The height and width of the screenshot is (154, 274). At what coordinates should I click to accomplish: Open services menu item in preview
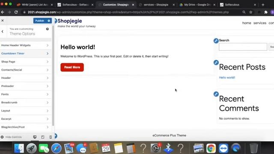[260, 23]
